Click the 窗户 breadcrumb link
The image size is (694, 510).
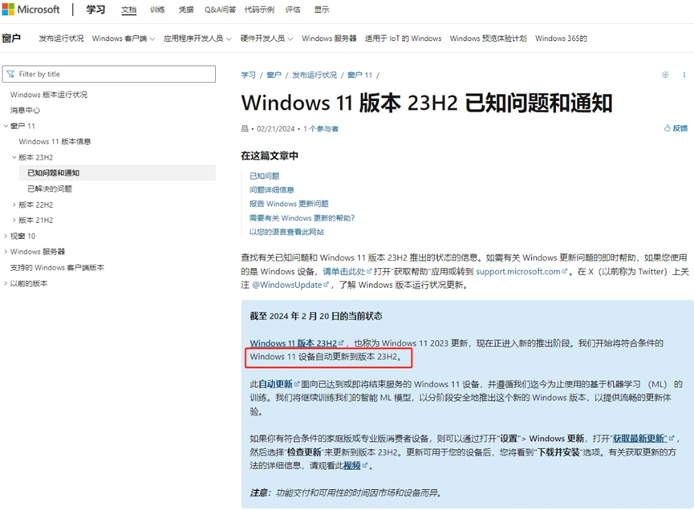[x=274, y=75]
